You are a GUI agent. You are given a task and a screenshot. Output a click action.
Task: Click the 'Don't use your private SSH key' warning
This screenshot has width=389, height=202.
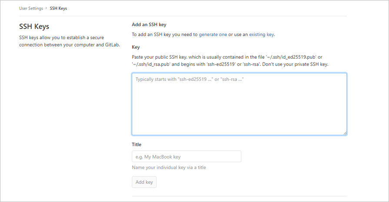[295, 64]
